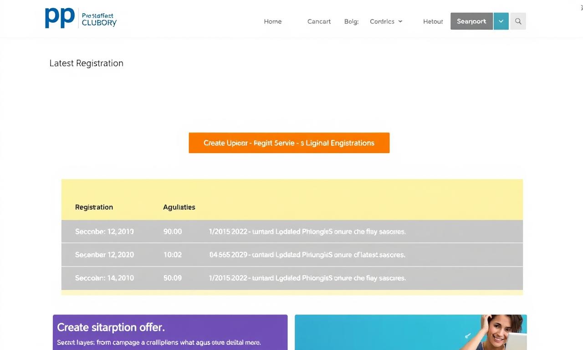
Task: Click the value 50.09
Action: (173, 278)
